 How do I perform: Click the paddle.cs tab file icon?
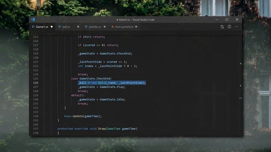pyautogui.click(x=86, y=27)
